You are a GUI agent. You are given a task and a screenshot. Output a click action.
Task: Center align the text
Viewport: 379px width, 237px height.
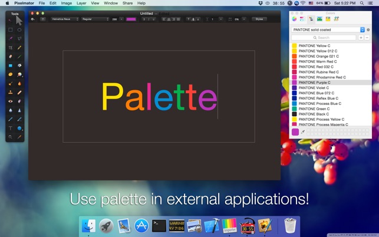(169, 19)
